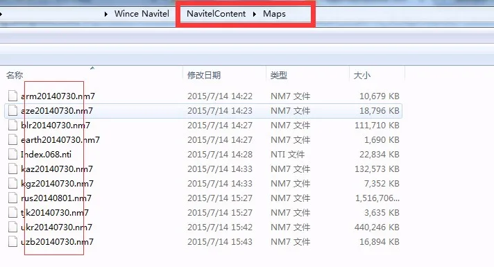The image size is (494, 267).
Task: Click date 2015/7/14 14:22 of arm file
Action: point(220,96)
